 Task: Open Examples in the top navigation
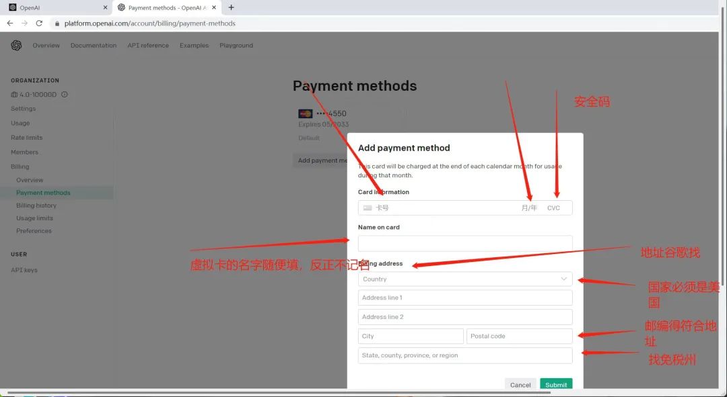pos(195,46)
